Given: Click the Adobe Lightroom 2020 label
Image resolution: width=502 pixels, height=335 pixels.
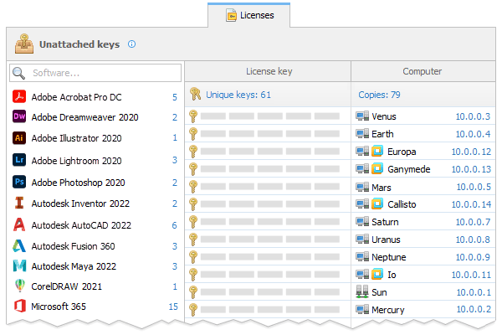Looking at the screenshot, I should 76,161.
